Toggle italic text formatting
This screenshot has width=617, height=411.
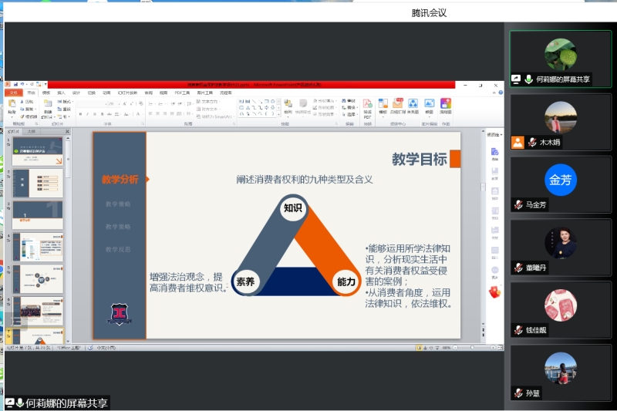tap(86, 113)
